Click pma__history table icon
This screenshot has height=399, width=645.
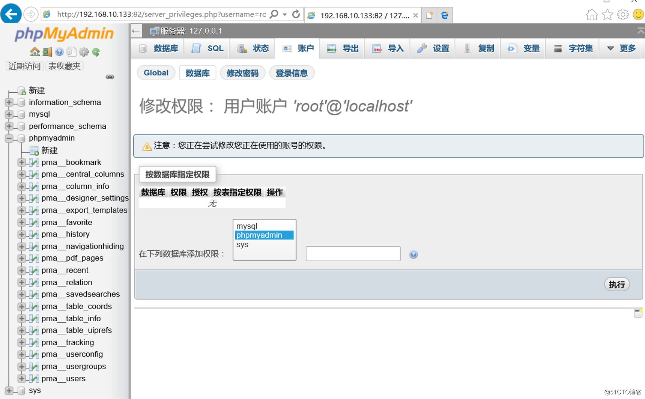(x=34, y=234)
